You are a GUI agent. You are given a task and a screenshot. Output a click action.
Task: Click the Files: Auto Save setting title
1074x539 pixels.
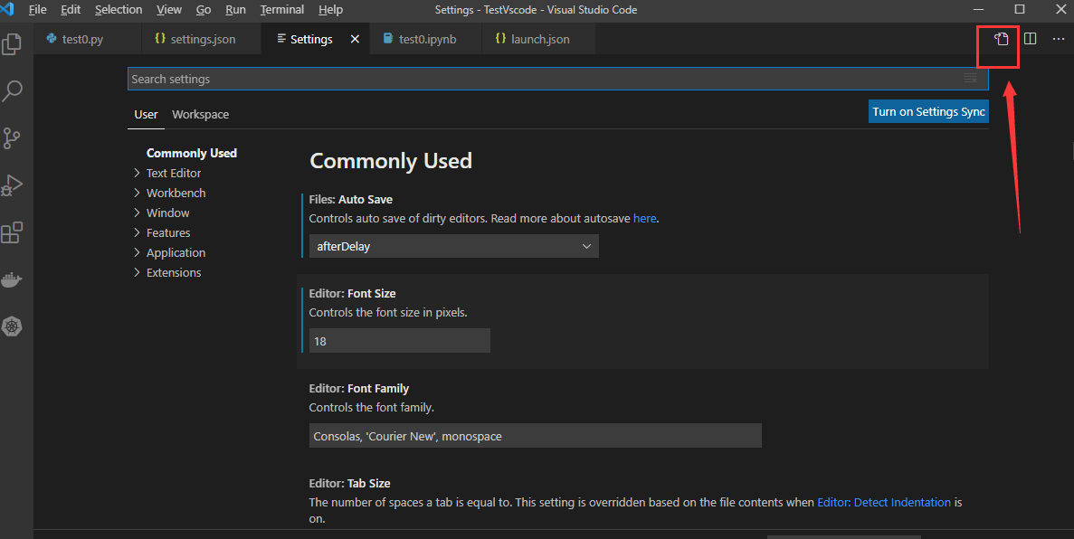(x=351, y=199)
